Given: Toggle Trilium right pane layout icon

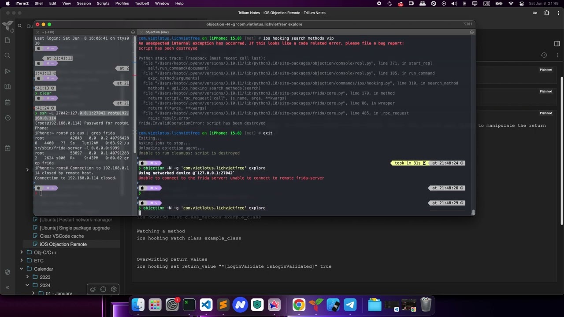Looking at the screenshot, I should pyautogui.click(x=557, y=44).
